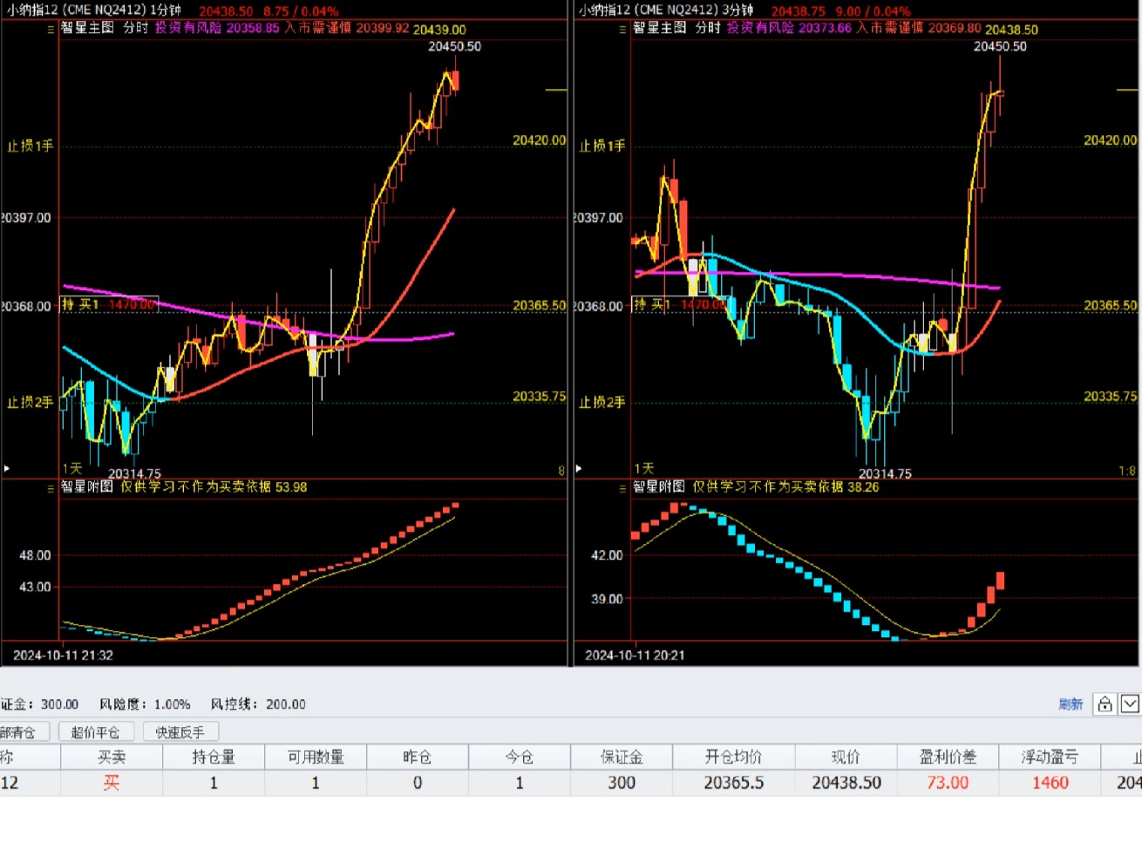Click 1天 period label on 3-minute chart

tap(643, 468)
